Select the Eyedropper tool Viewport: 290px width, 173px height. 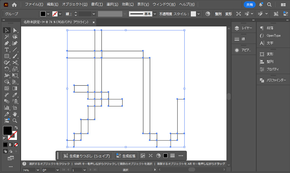click(x=15, y=95)
